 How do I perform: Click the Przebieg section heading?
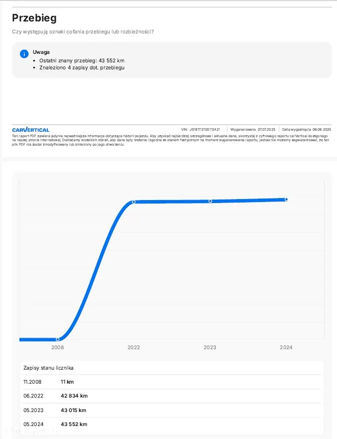coord(34,17)
